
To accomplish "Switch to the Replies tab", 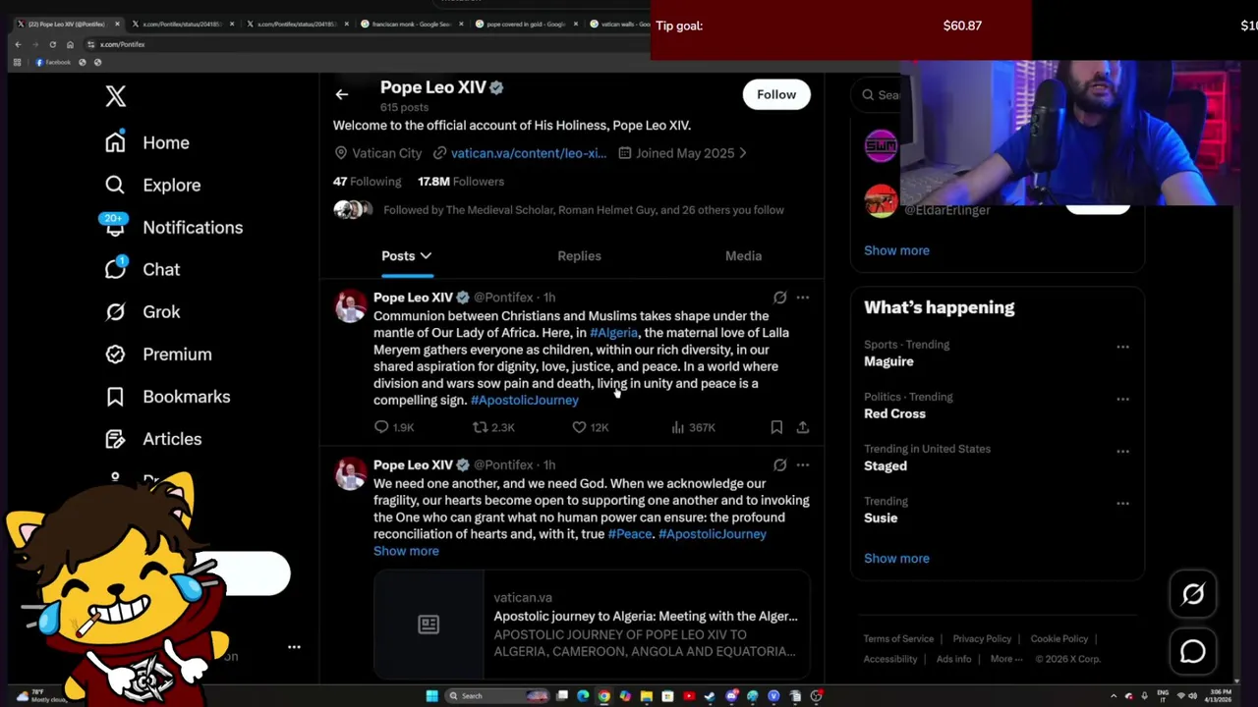I will [x=579, y=256].
